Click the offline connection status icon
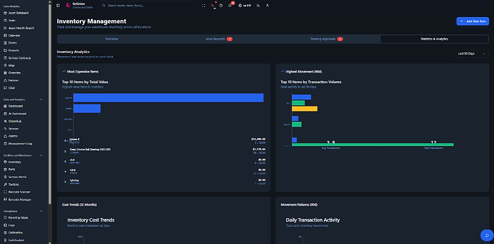The width and height of the screenshot is (494, 244). (213, 5)
